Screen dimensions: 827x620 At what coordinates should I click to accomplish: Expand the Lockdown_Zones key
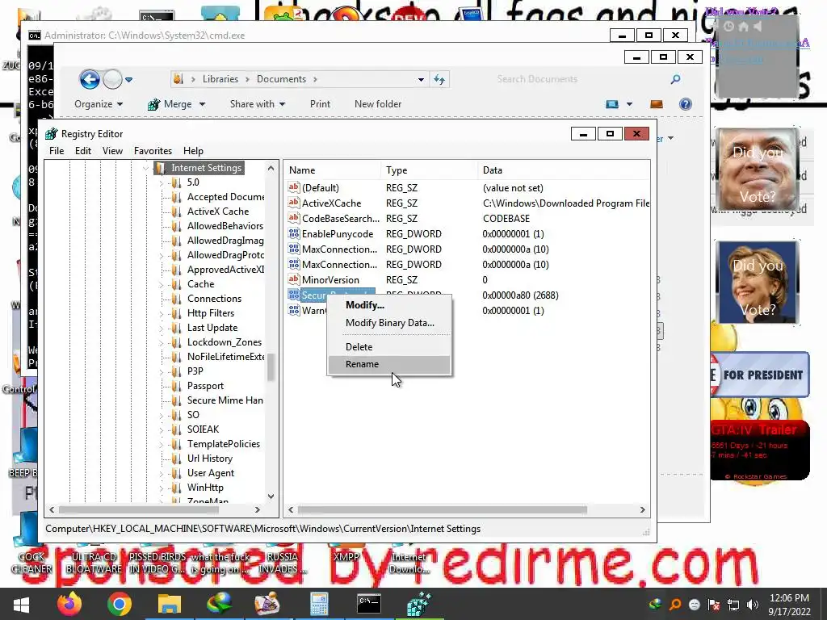(162, 342)
